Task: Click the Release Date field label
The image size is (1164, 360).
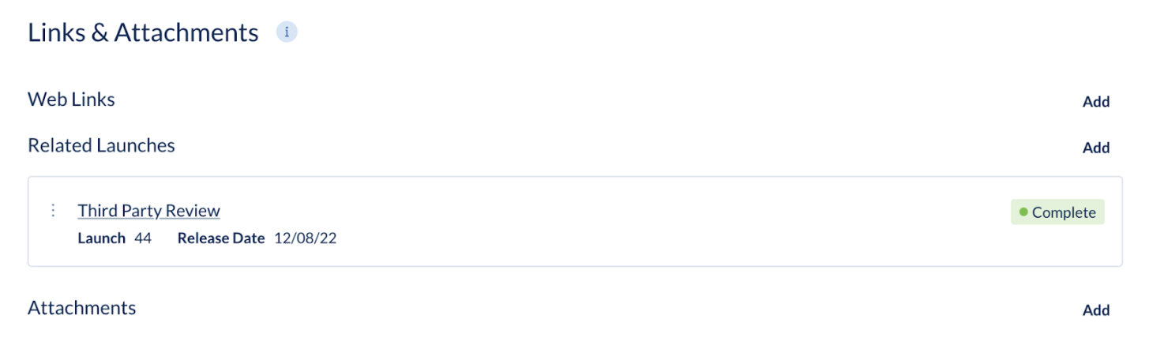Action: pos(221,238)
